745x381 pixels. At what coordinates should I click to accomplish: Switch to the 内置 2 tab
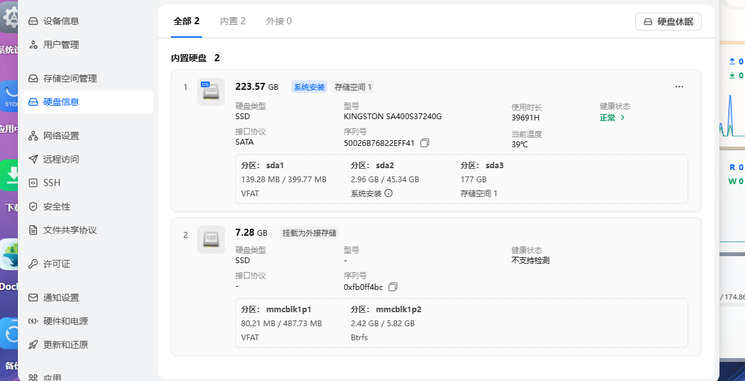233,21
